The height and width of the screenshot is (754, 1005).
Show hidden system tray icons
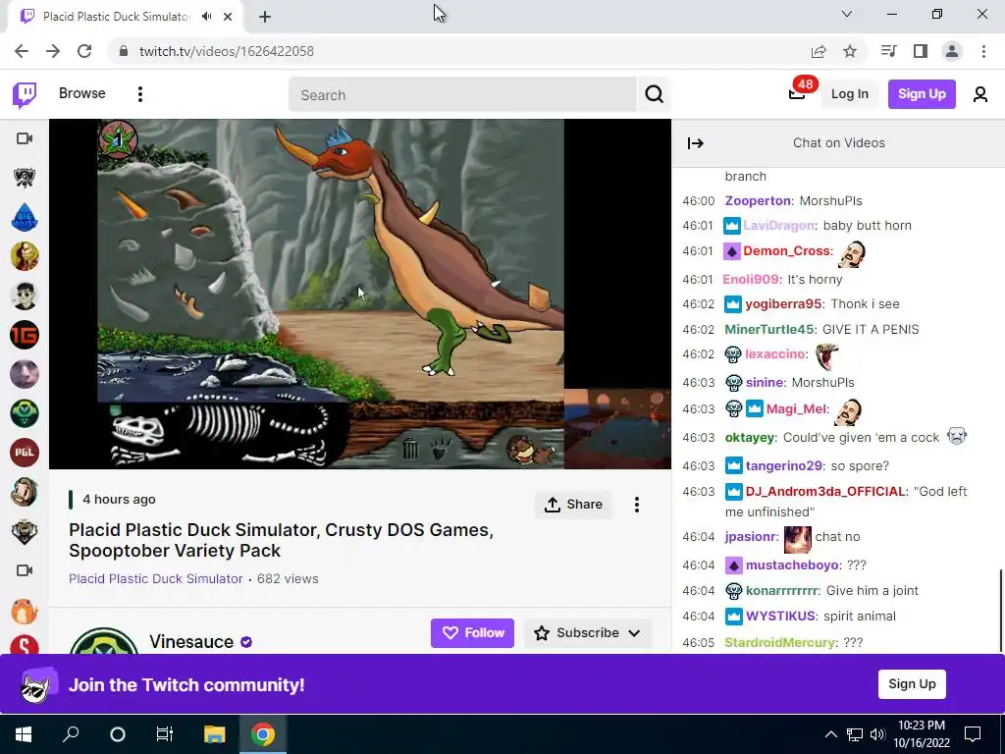(x=830, y=734)
